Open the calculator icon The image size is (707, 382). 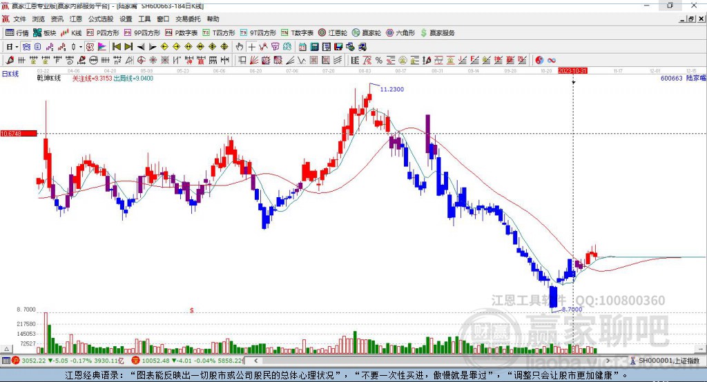point(314,47)
